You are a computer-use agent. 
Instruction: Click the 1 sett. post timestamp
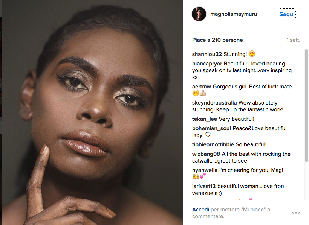pyautogui.click(x=293, y=40)
